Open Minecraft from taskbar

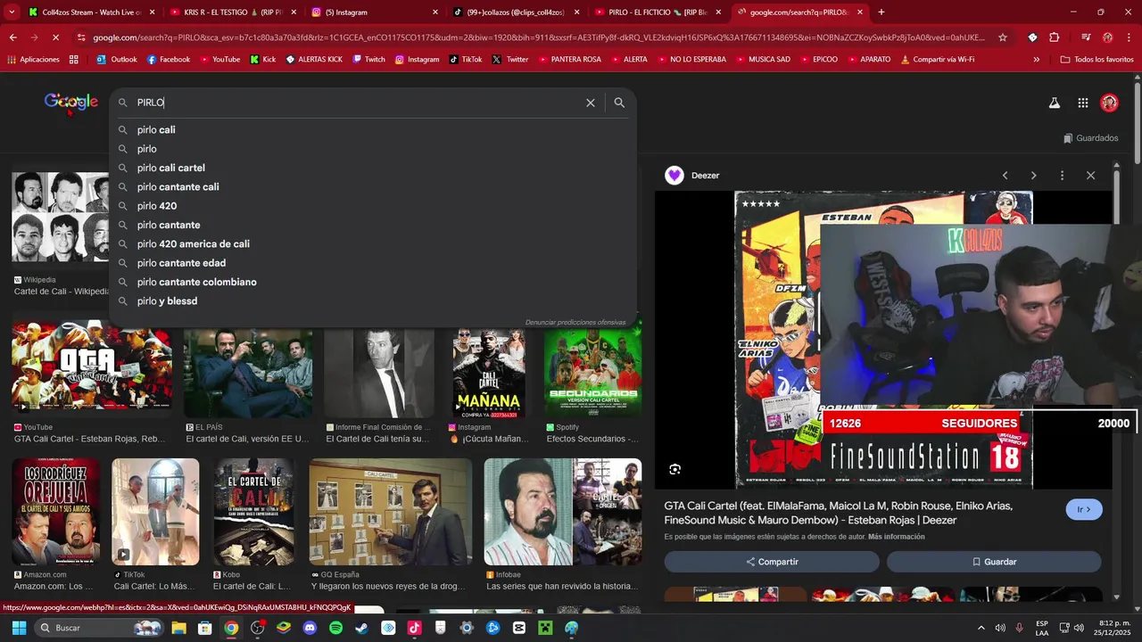[545, 628]
